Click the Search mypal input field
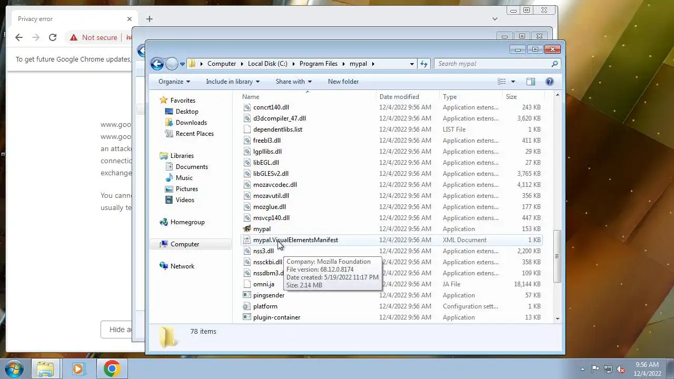 click(493, 64)
